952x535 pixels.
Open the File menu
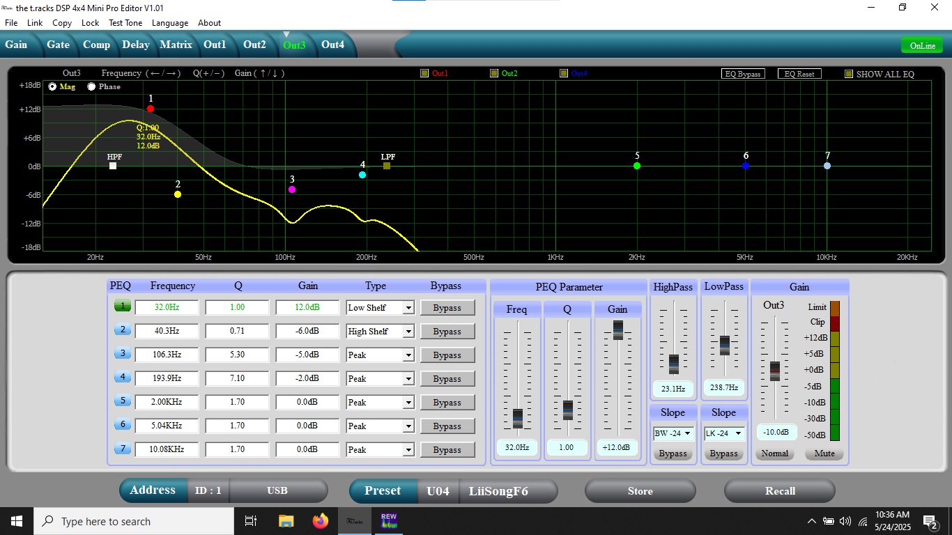[11, 23]
